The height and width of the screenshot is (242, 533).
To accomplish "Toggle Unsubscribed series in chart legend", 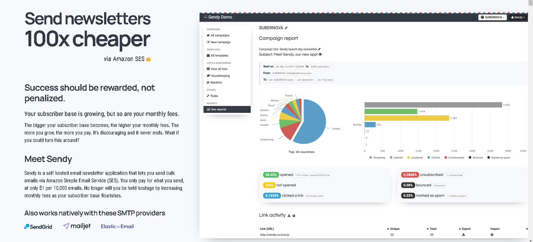I will coord(454,157).
